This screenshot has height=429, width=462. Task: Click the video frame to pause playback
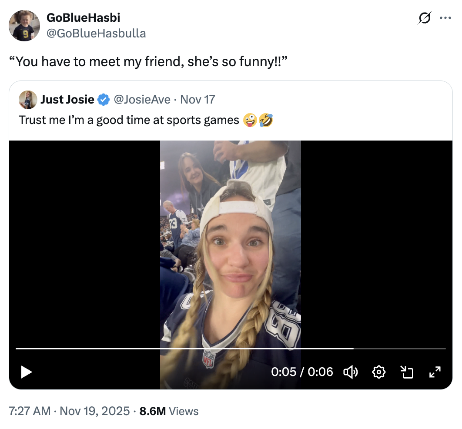coord(231,244)
